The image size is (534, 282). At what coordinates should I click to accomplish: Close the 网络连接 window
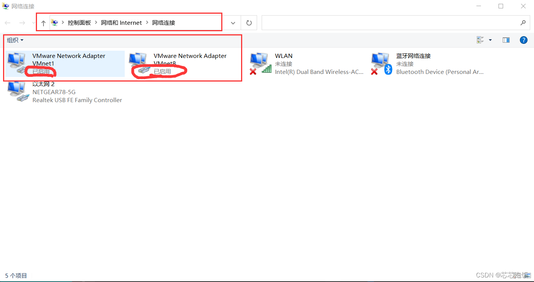(x=523, y=6)
